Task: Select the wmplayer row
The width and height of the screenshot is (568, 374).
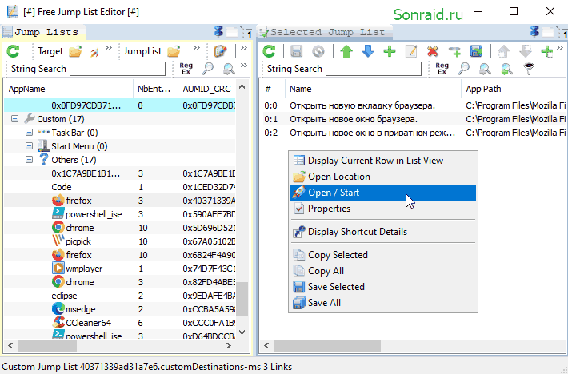Action: pyautogui.click(x=120, y=269)
